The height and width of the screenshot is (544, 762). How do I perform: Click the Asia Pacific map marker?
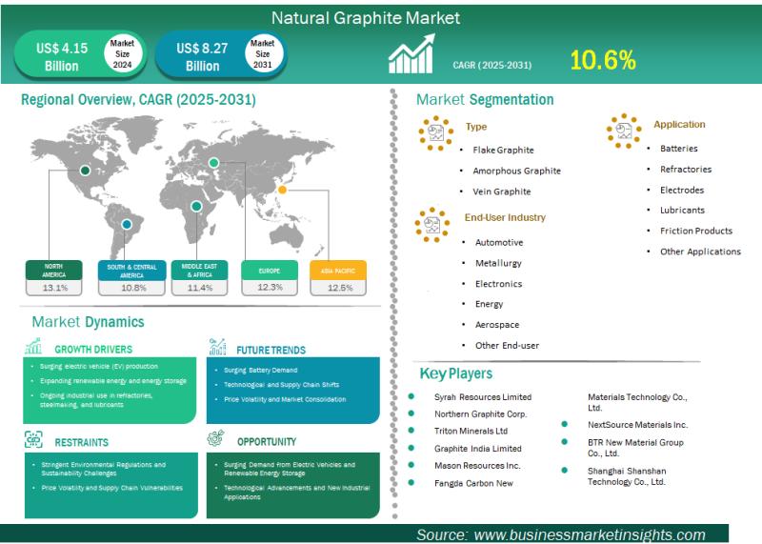pyautogui.click(x=282, y=190)
